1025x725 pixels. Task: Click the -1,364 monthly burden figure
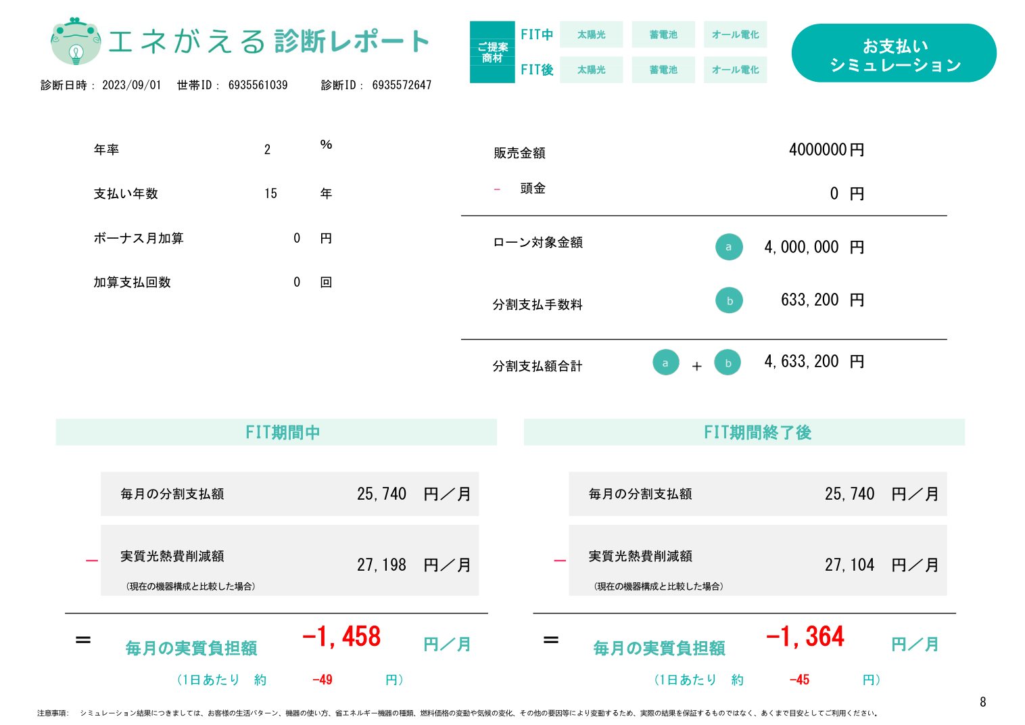(805, 636)
